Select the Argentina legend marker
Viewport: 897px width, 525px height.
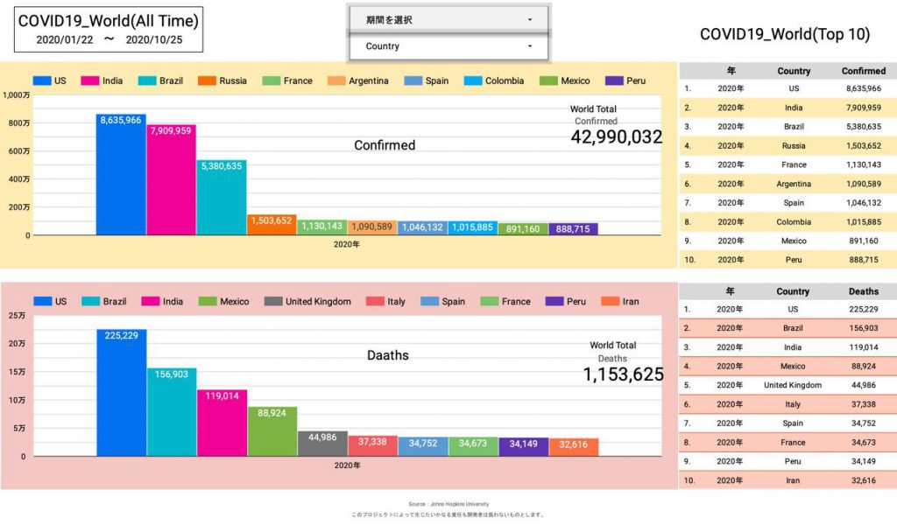(x=336, y=80)
